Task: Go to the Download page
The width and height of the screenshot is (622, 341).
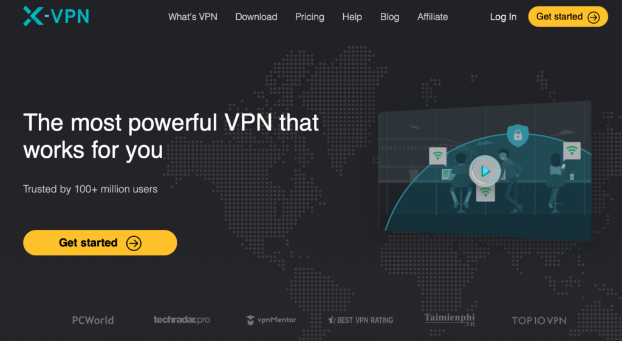Action: point(256,17)
